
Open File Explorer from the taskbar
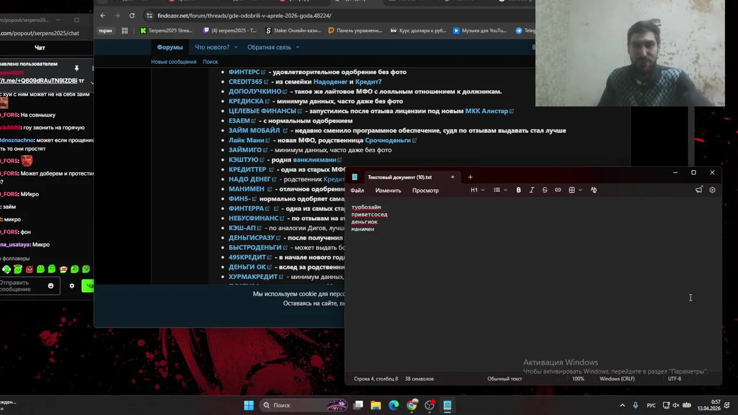[x=376, y=405]
